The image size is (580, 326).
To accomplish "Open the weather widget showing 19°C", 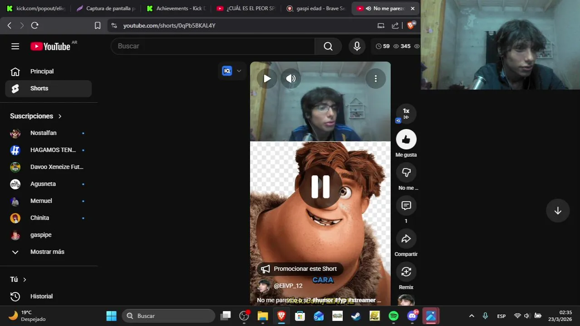I will click(x=27, y=316).
